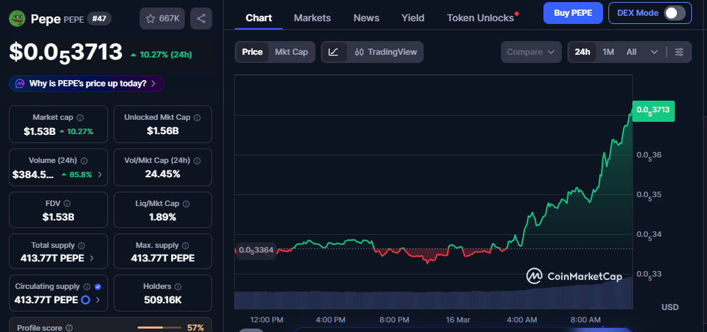Screen dimensions: 707x332
Task: Click the Buy PEPE button
Action: coord(573,13)
